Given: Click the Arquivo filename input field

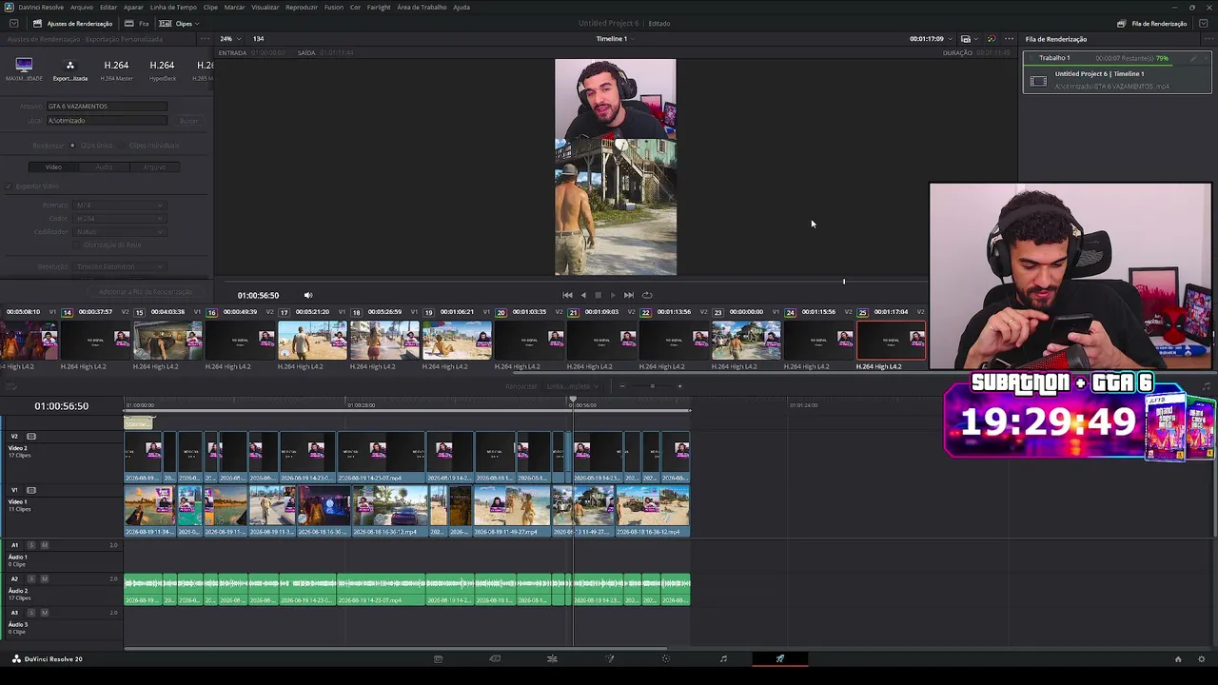Looking at the screenshot, I should pyautogui.click(x=107, y=107).
